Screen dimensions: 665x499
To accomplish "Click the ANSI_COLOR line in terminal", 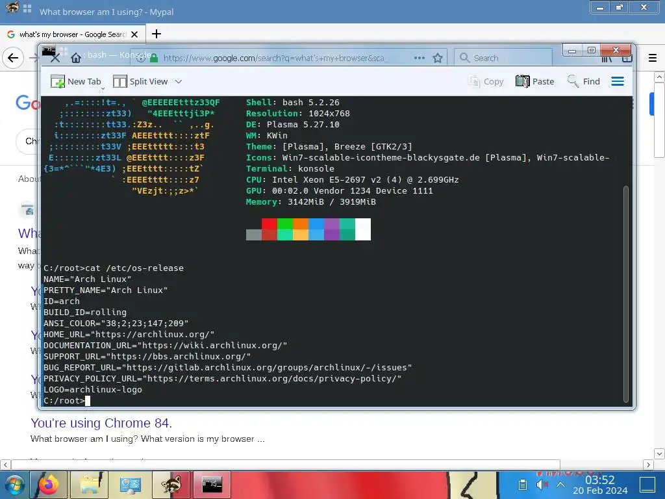I will coord(116,324).
